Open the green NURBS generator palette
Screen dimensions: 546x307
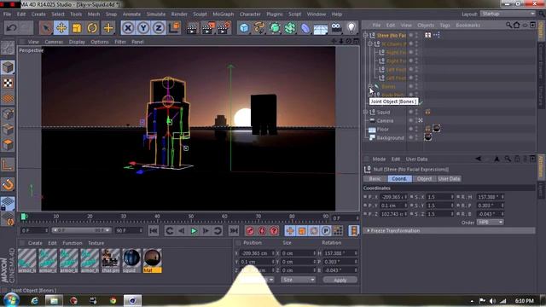click(275, 28)
